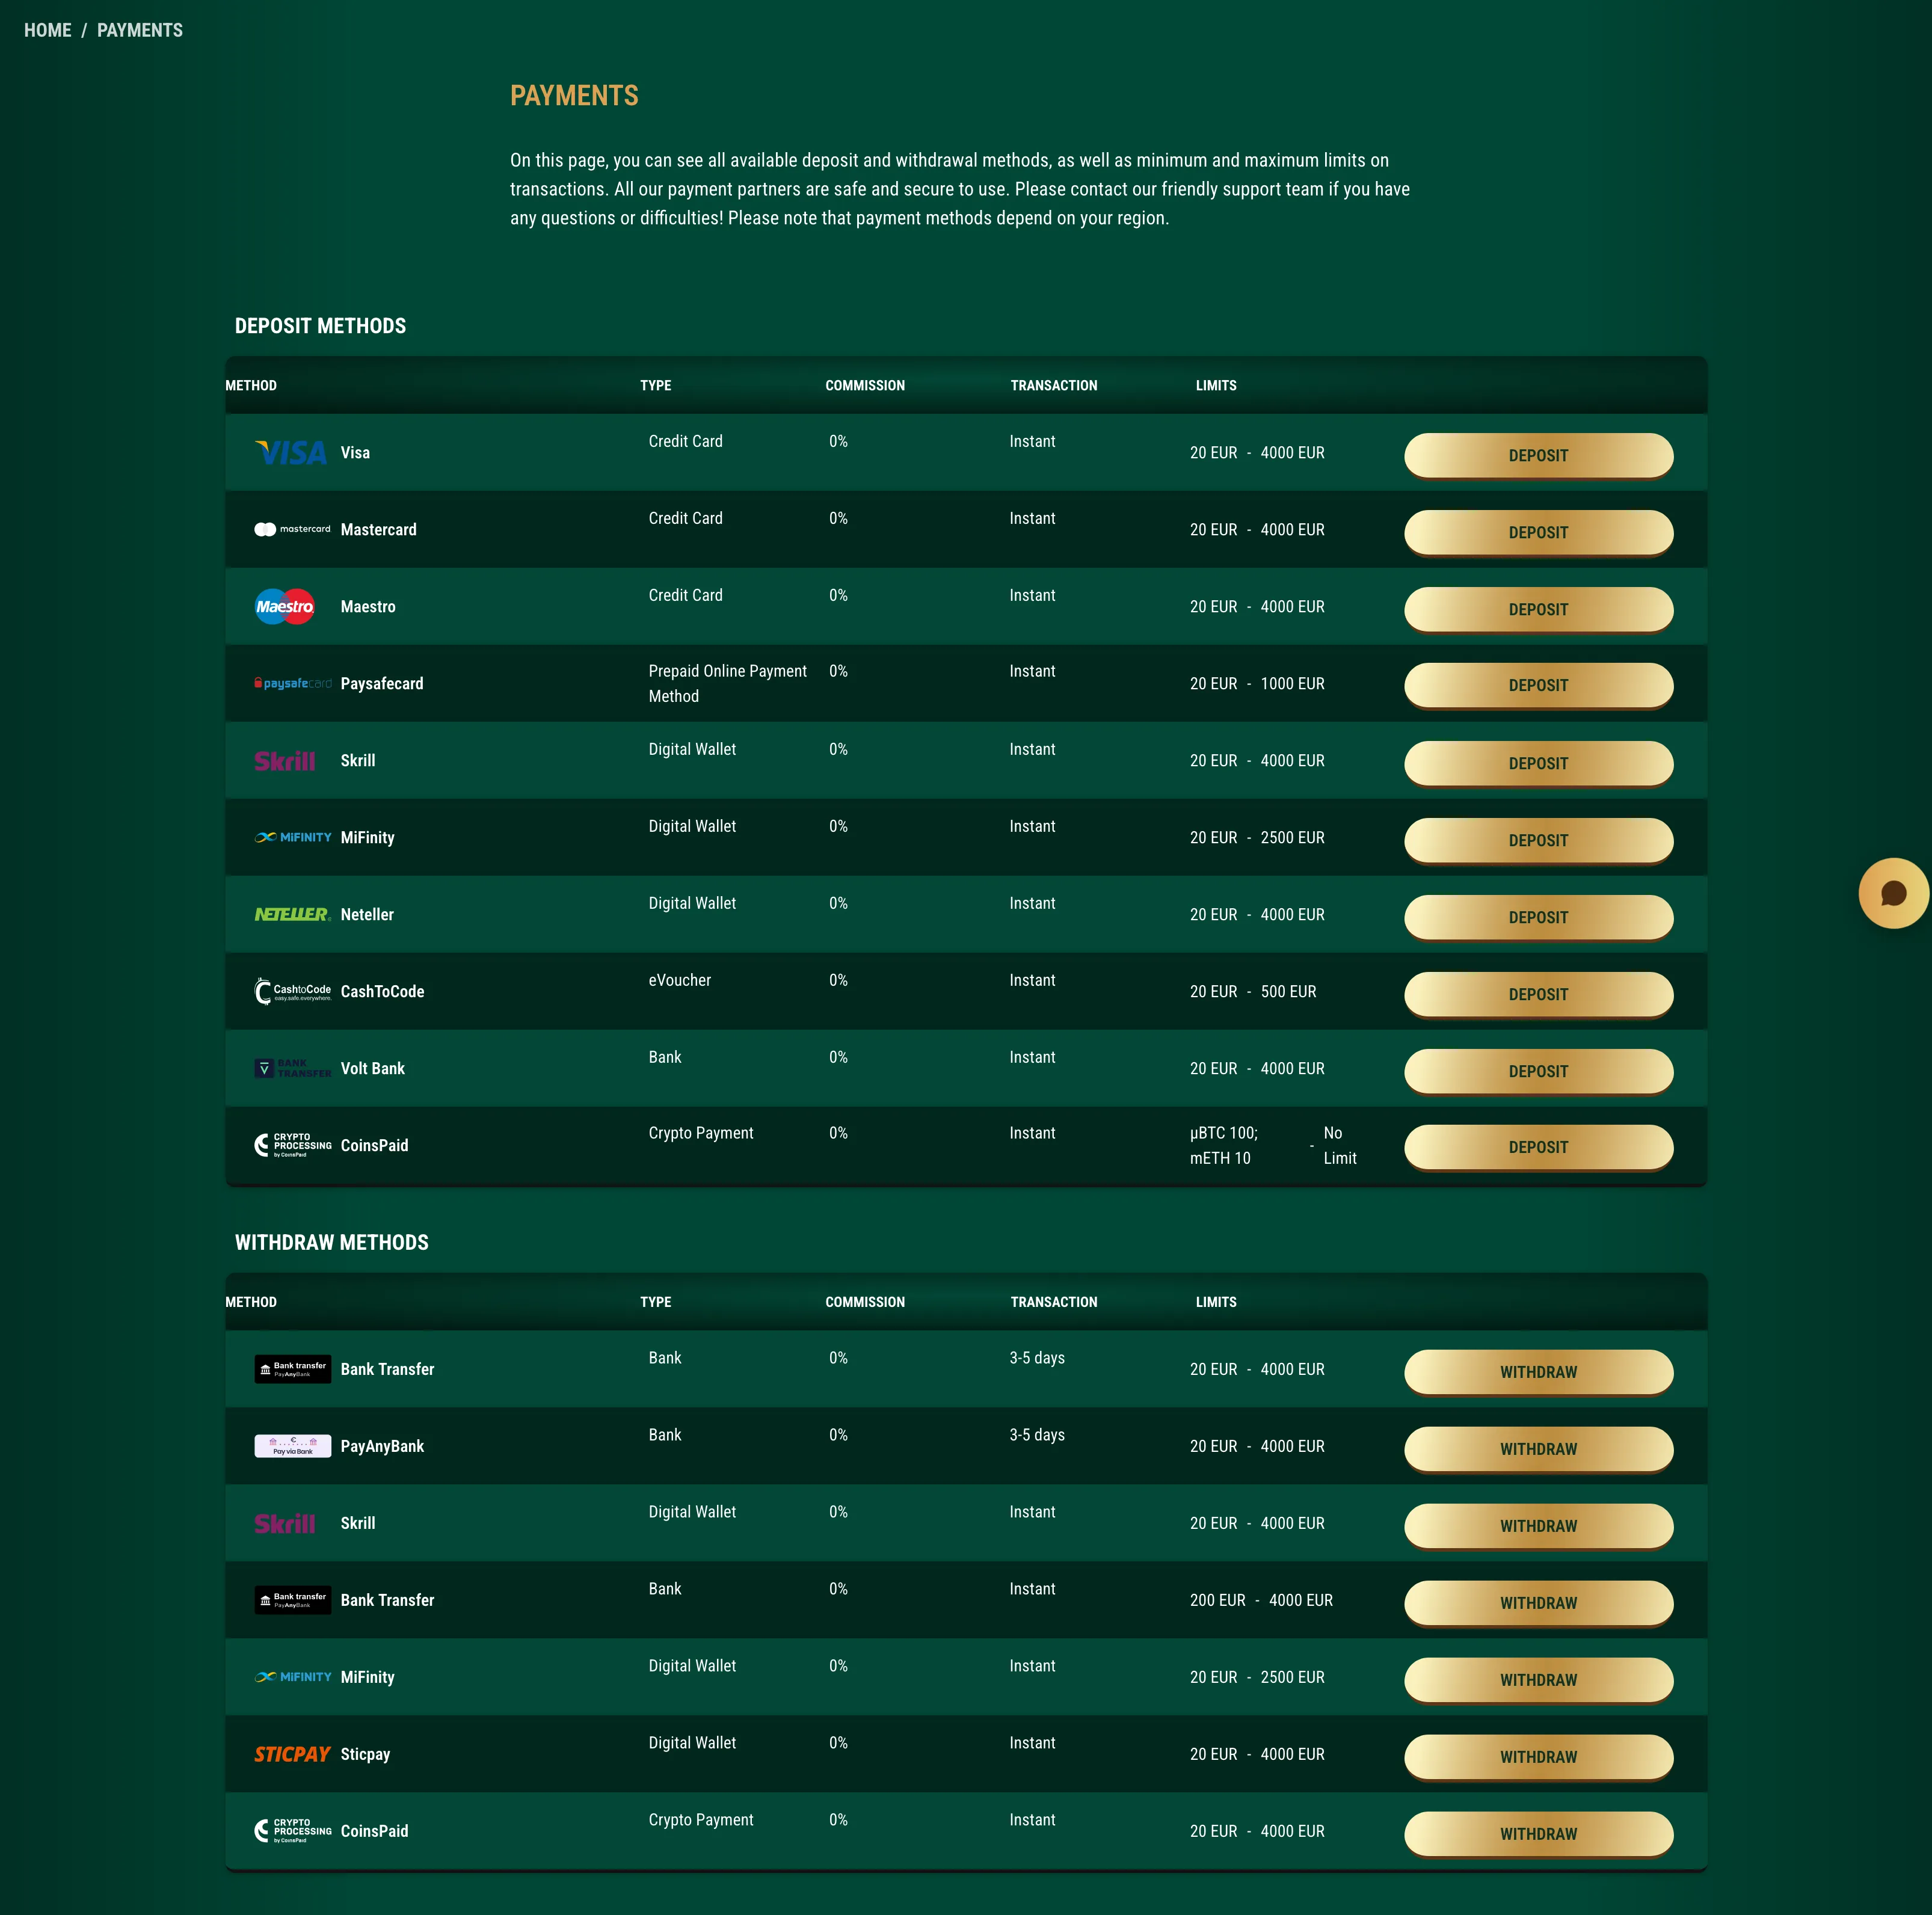Withdraw via PayAnyBank
This screenshot has height=1915, width=1932.
point(1538,1449)
